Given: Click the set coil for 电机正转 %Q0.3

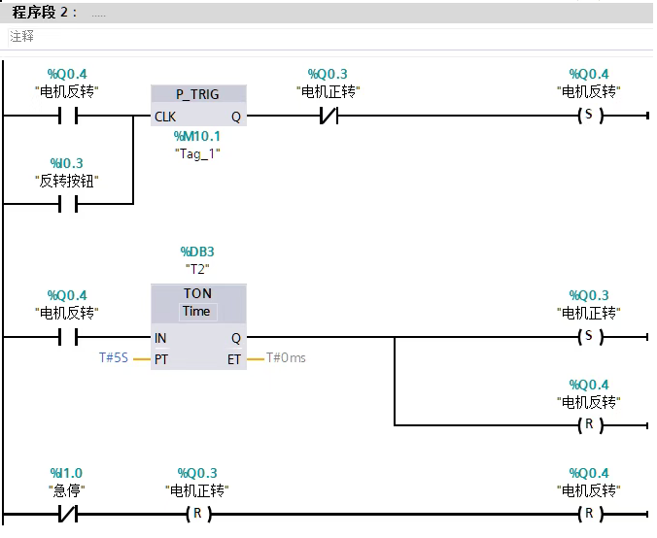Looking at the screenshot, I should [587, 338].
